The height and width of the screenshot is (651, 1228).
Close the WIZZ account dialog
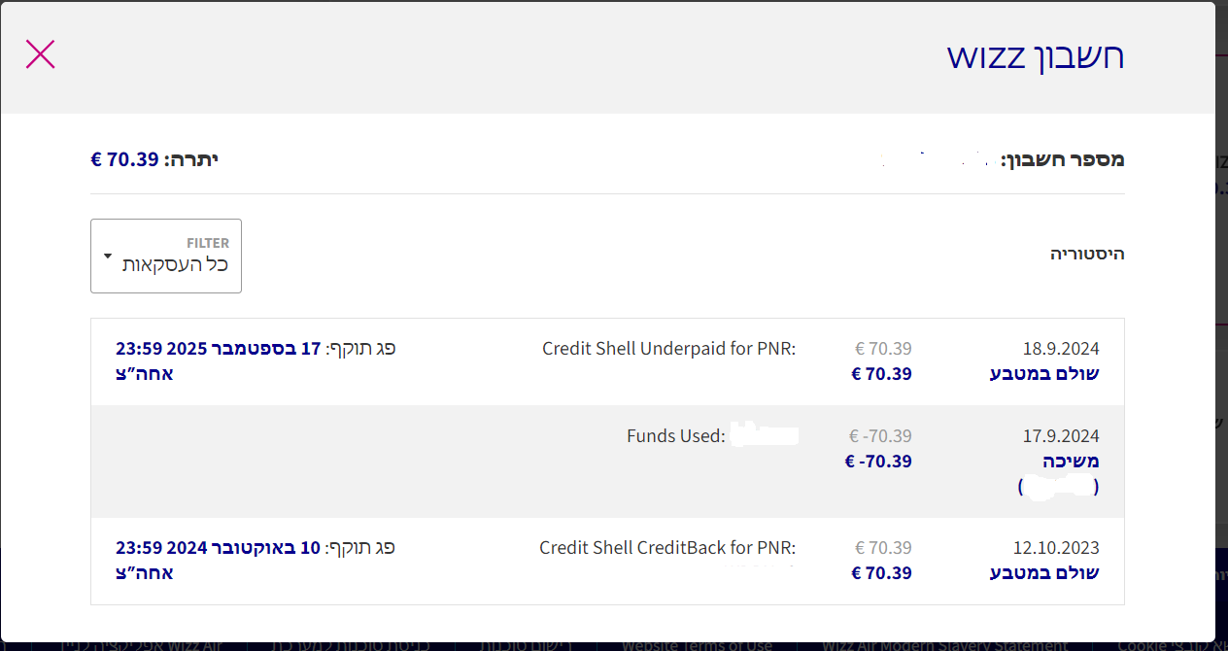click(40, 54)
